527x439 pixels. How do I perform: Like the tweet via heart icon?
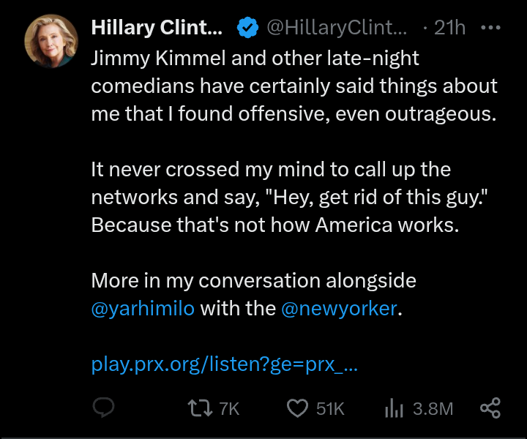pyautogui.click(x=296, y=408)
